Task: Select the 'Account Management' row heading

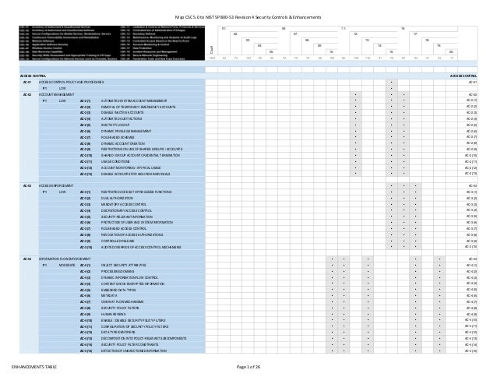Action: coord(56,94)
